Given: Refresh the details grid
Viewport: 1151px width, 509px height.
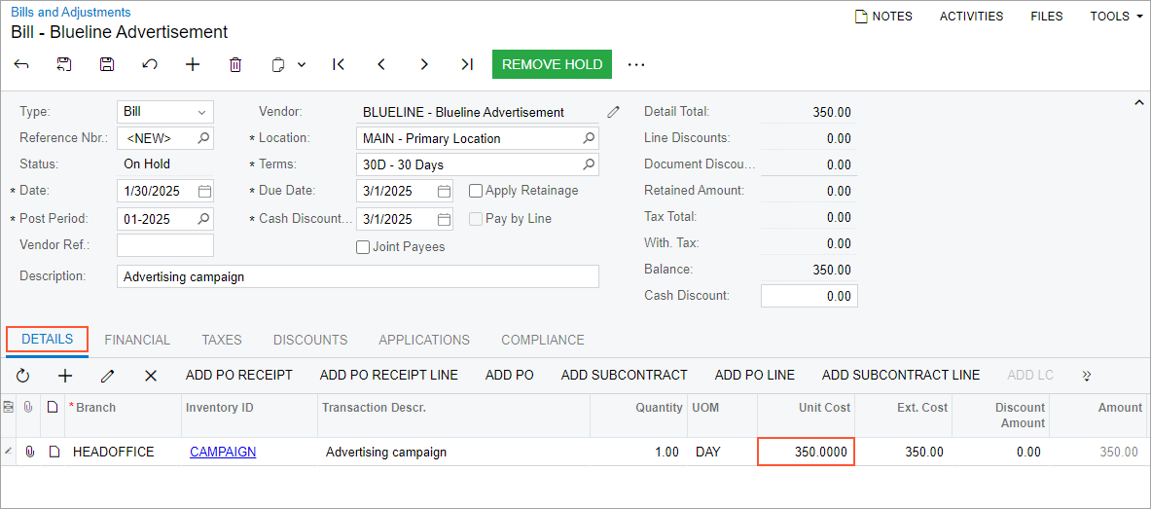Looking at the screenshot, I should tap(23, 375).
